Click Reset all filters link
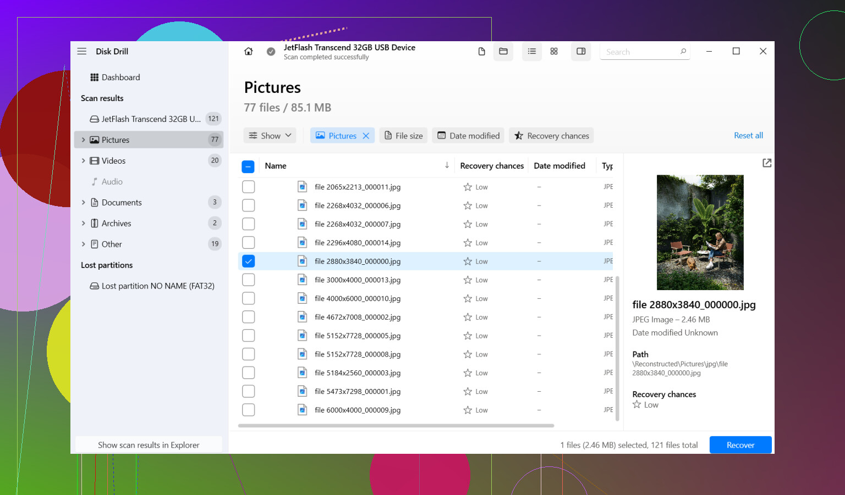The image size is (845, 495). [748, 136]
